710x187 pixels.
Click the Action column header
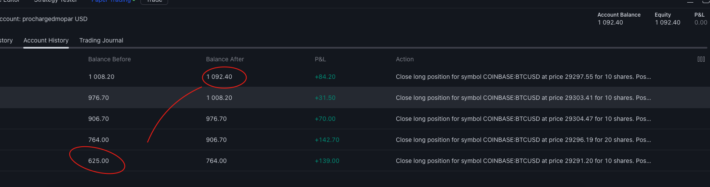[x=405, y=59]
